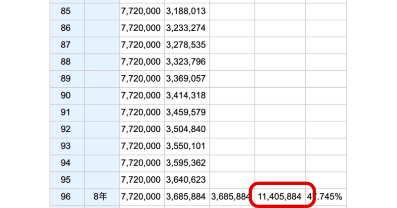Image resolution: width=397 pixels, height=208 pixels.
Task: Click the cell with 3,278,535
Action: [186, 45]
